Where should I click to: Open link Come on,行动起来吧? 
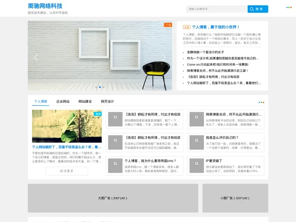coord(217,65)
